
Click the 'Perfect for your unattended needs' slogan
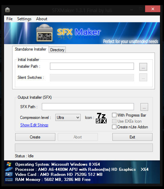131,41
